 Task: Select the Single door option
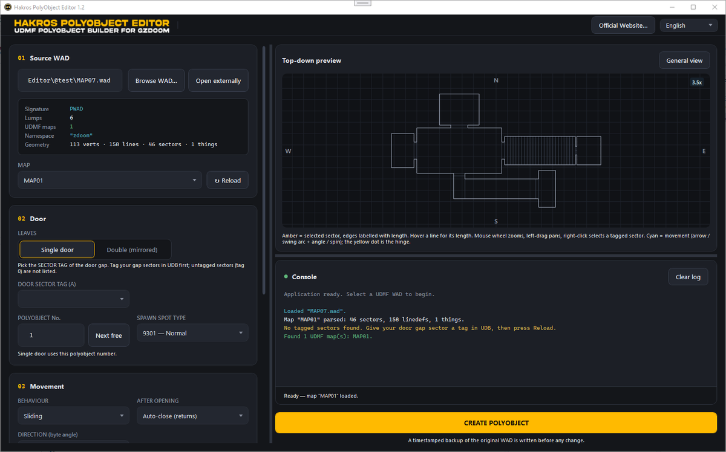[x=57, y=250]
